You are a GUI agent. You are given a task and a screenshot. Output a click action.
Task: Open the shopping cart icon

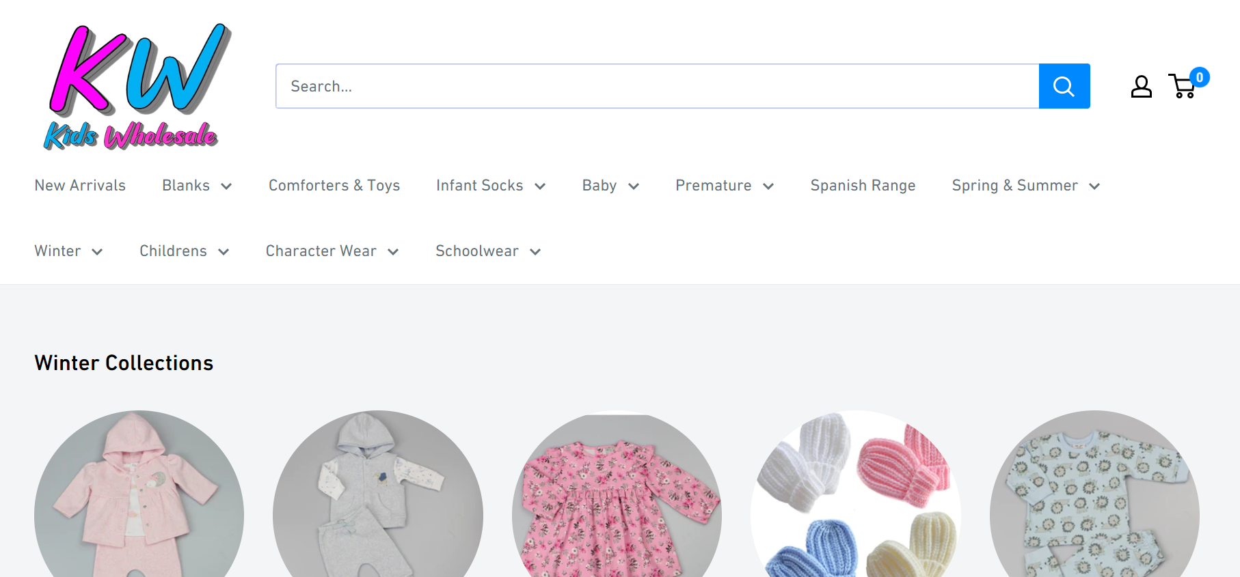(x=1183, y=87)
